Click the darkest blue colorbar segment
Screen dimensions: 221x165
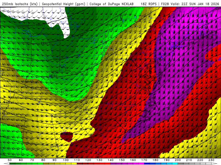pyautogui.click(x=147, y=164)
